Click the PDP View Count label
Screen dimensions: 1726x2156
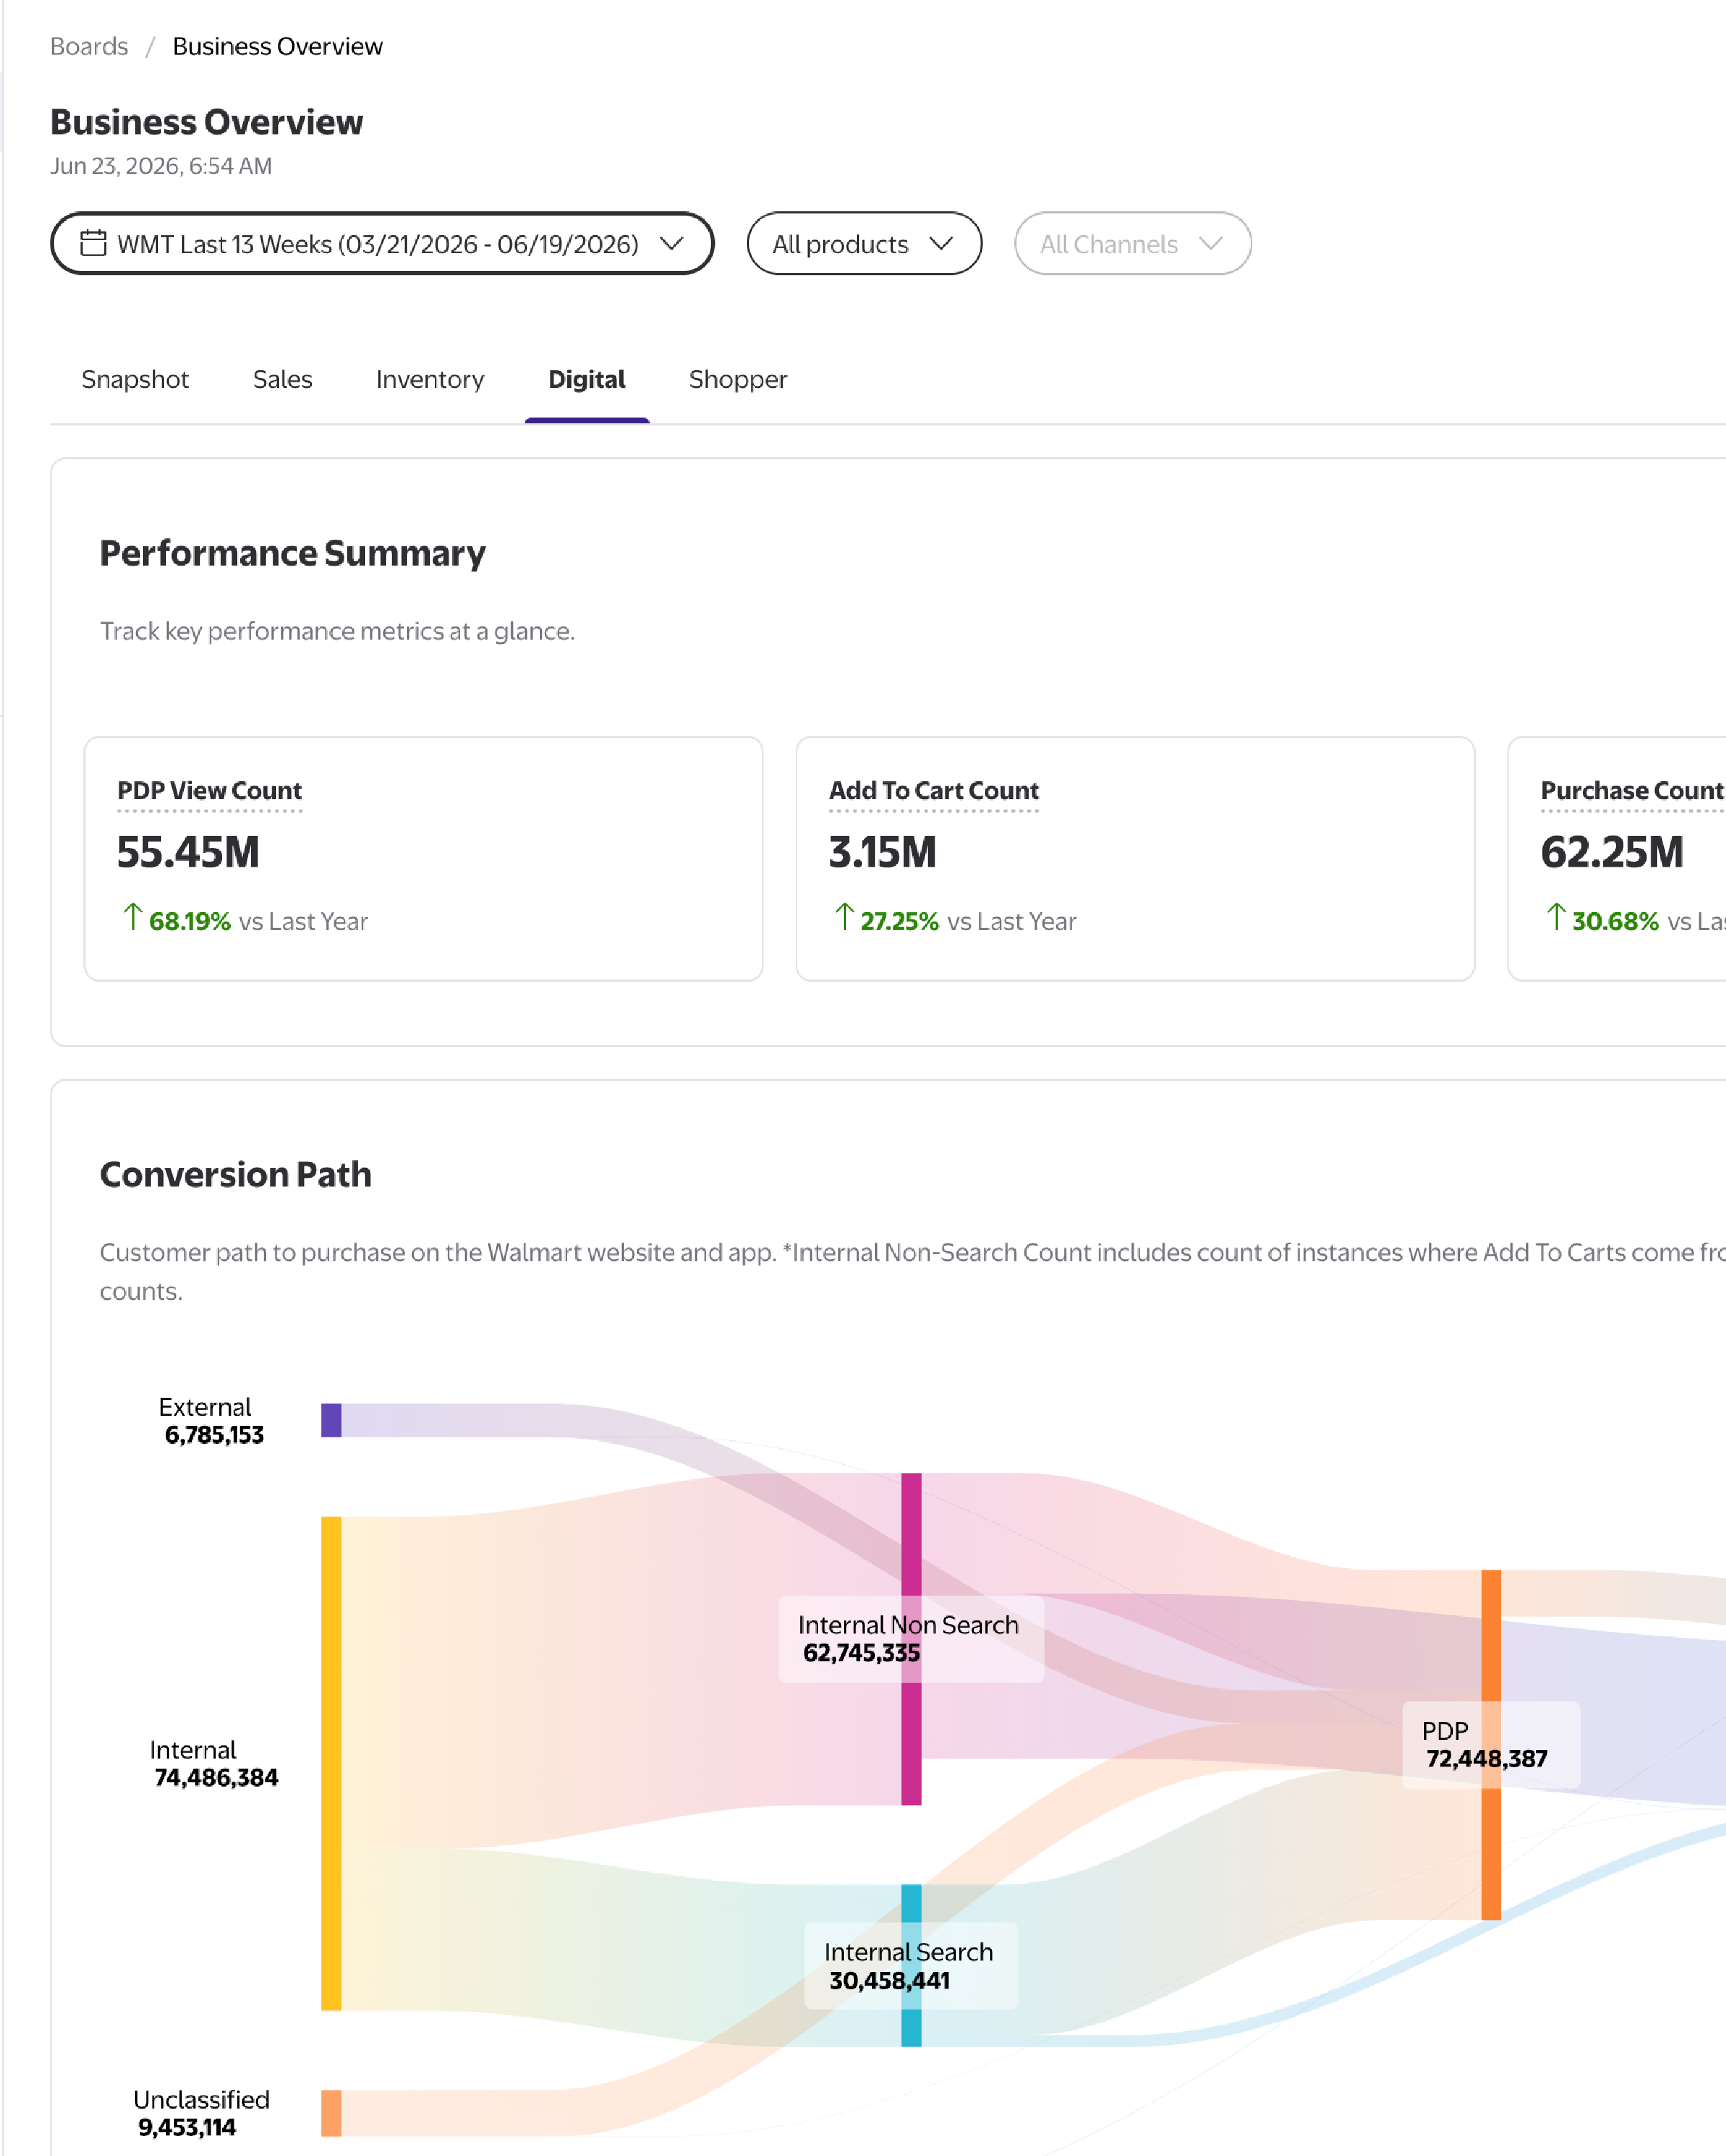click(x=209, y=790)
